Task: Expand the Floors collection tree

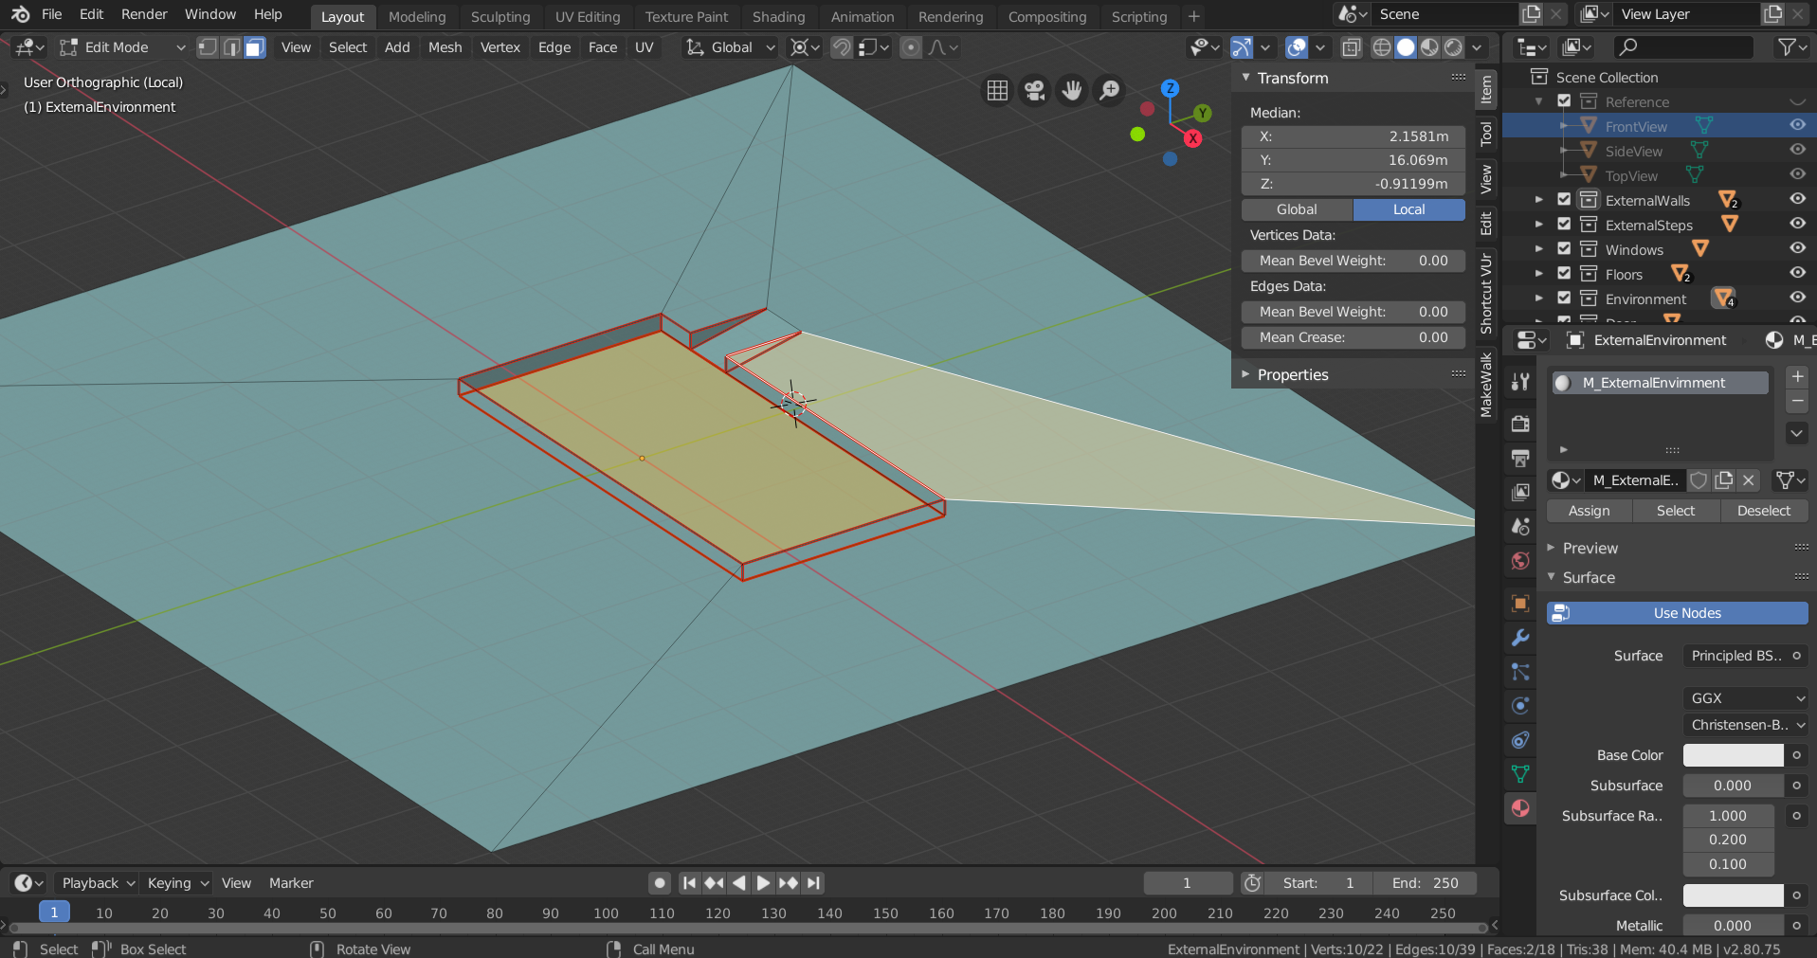Action: 1538,275
